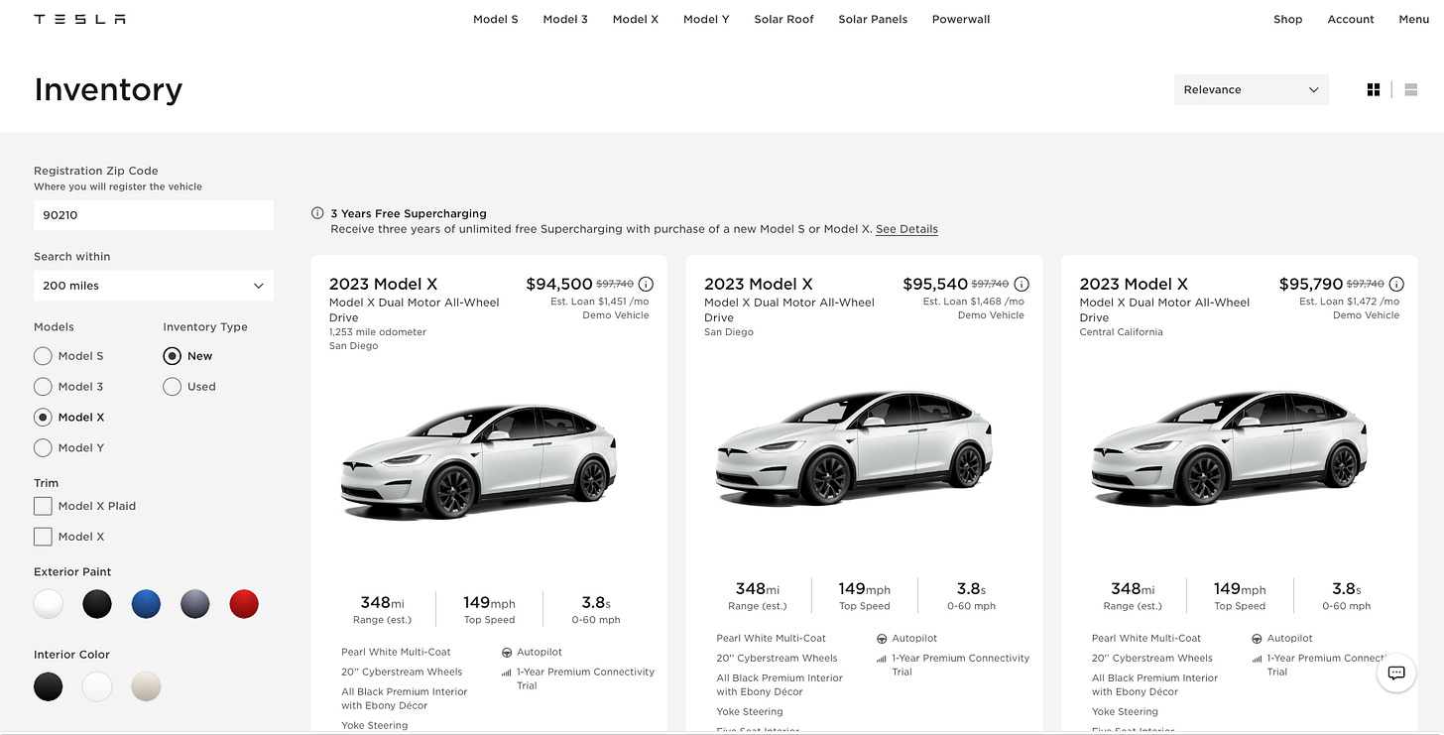Screen dimensions: 1444x735
Task: Choose Used inventory type
Action: [x=173, y=387]
